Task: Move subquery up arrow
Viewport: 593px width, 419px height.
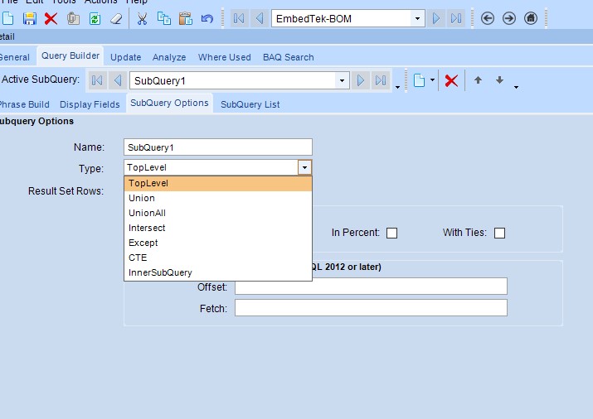Action: point(478,80)
